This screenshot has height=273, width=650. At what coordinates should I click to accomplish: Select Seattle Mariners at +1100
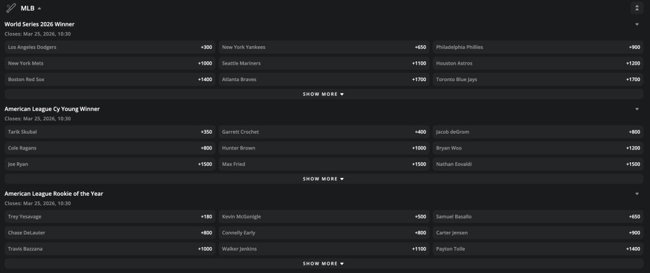[x=324, y=63]
